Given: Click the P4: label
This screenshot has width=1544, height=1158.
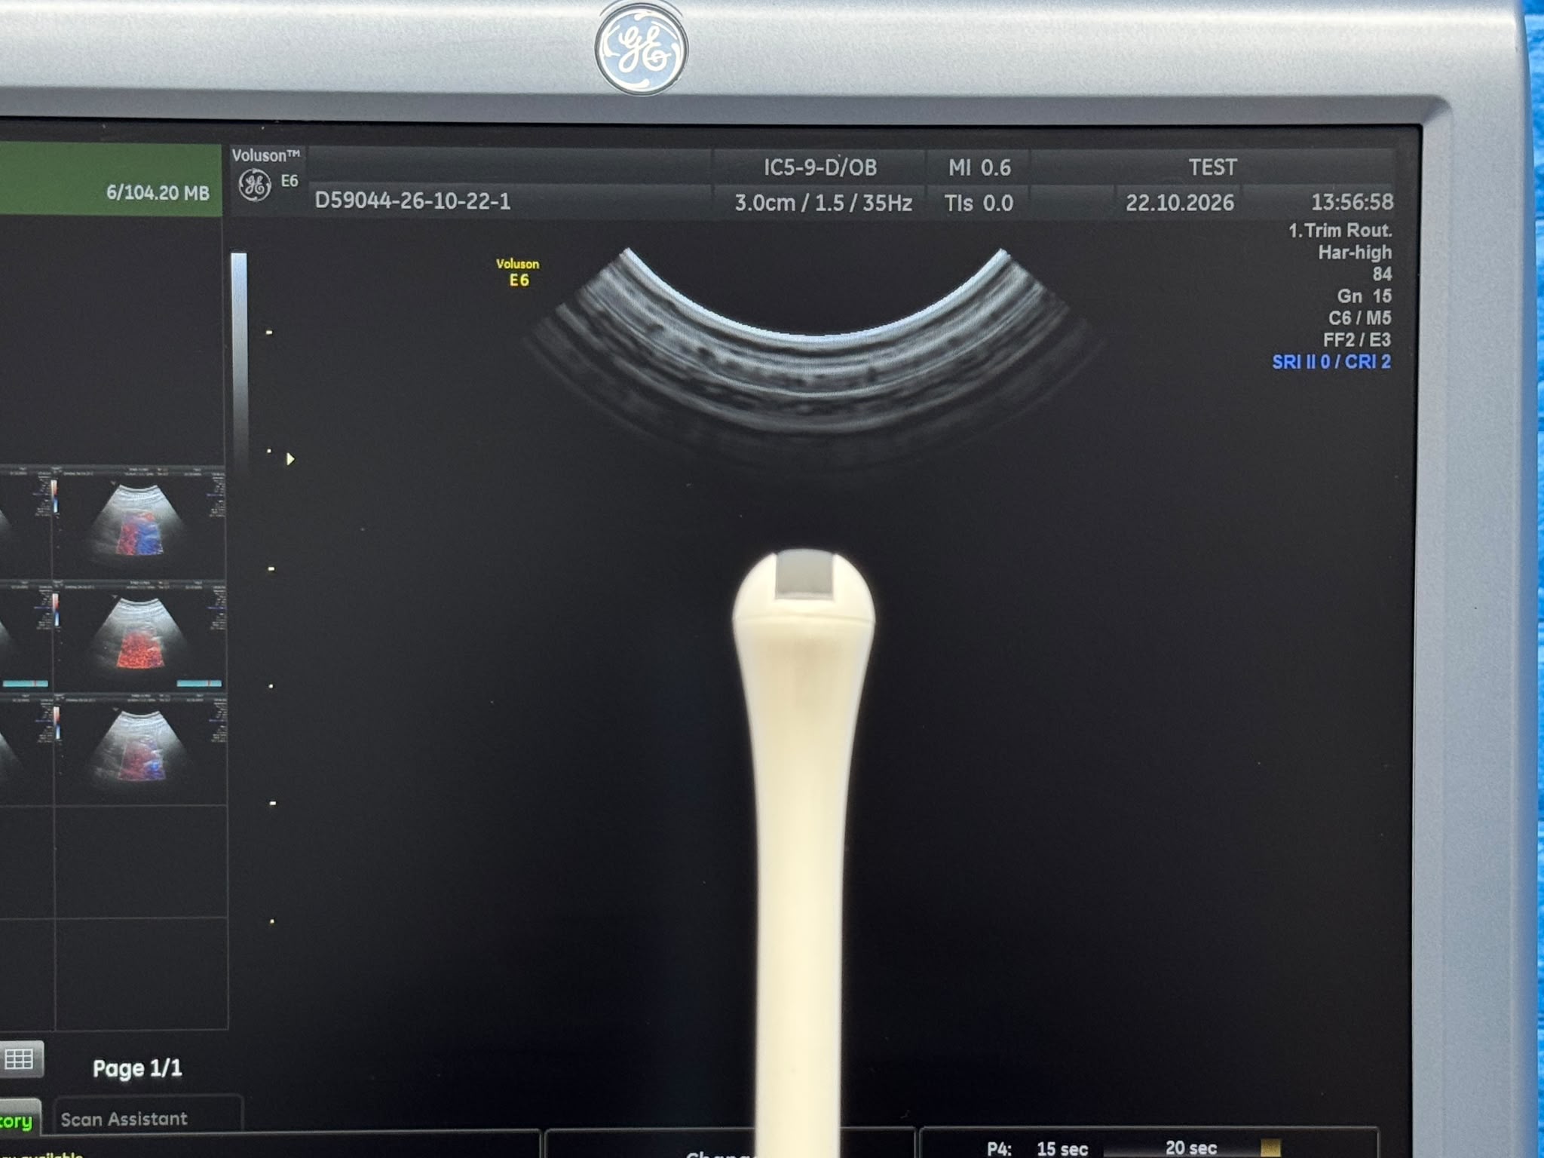Looking at the screenshot, I should point(999,1149).
